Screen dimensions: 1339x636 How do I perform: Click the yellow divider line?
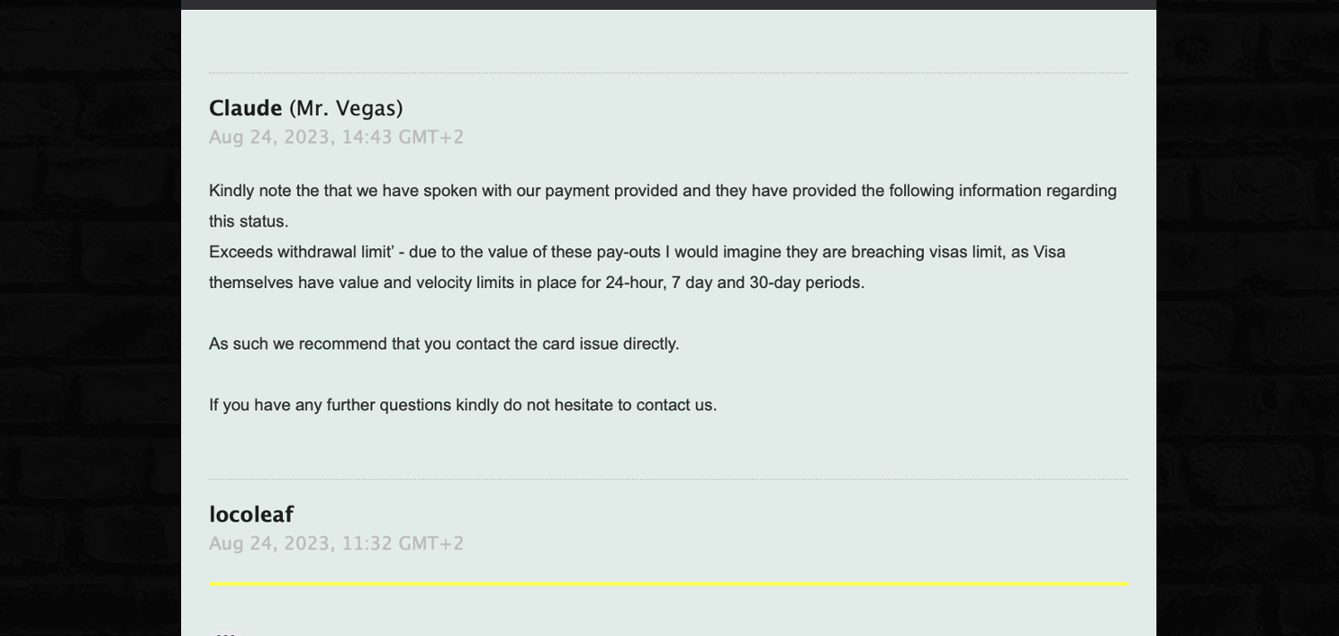click(668, 583)
